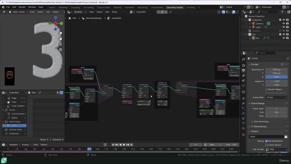The image size is (291, 164).
Task: Open the Object Mode dropdown
Action: click(x=18, y=12)
